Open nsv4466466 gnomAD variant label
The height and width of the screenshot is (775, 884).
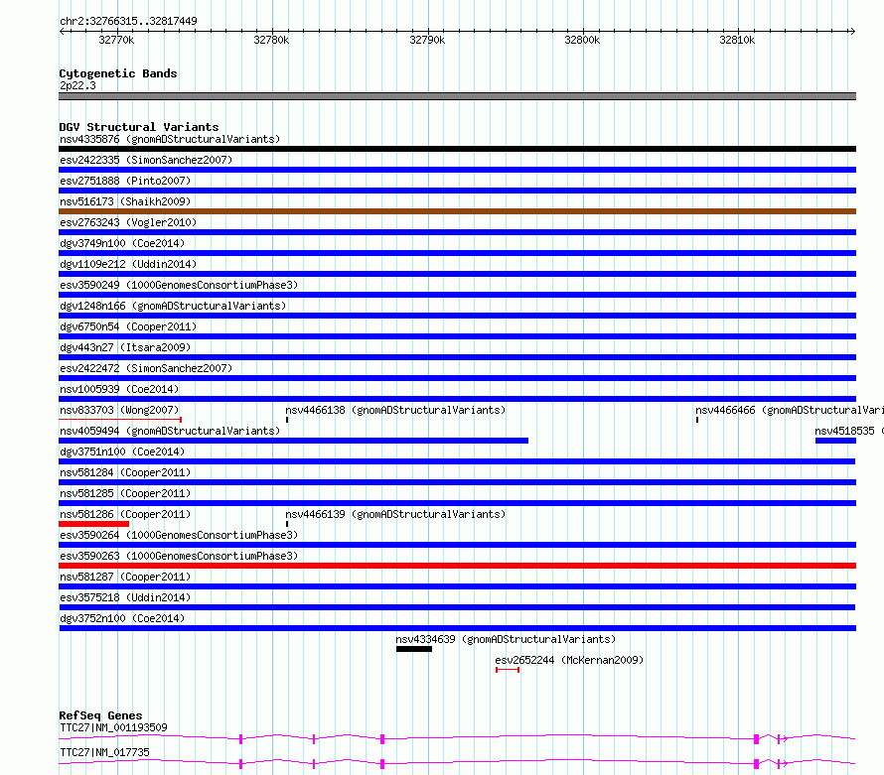point(790,410)
